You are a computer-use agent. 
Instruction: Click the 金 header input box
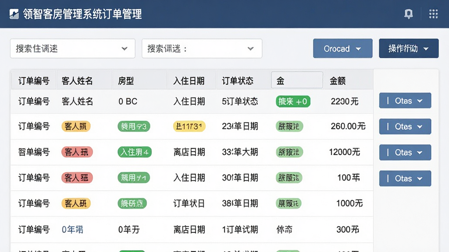click(x=297, y=80)
